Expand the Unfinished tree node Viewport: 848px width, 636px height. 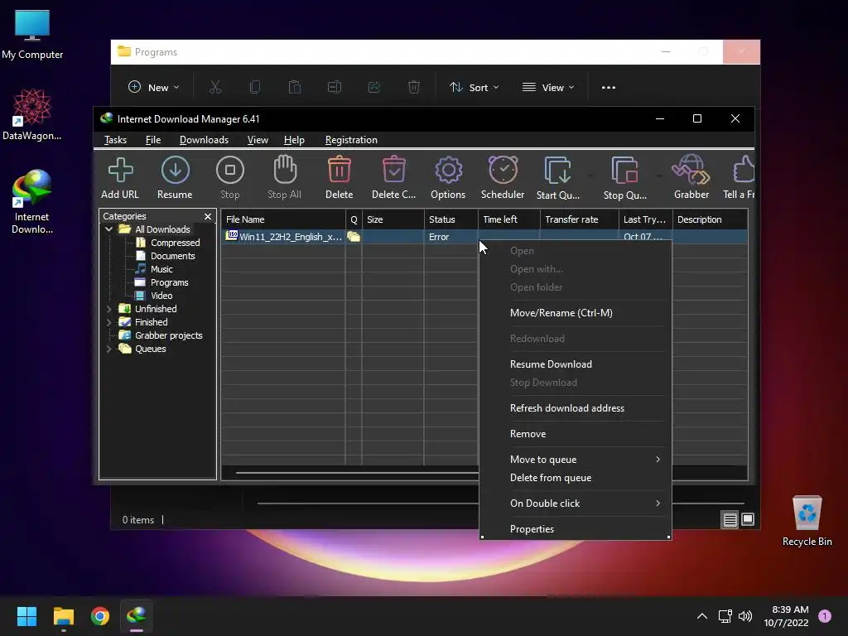click(x=108, y=309)
